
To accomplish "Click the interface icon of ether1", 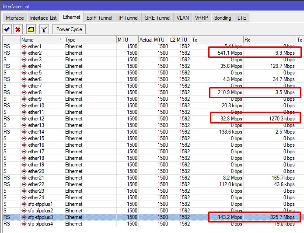I will point(24,46).
